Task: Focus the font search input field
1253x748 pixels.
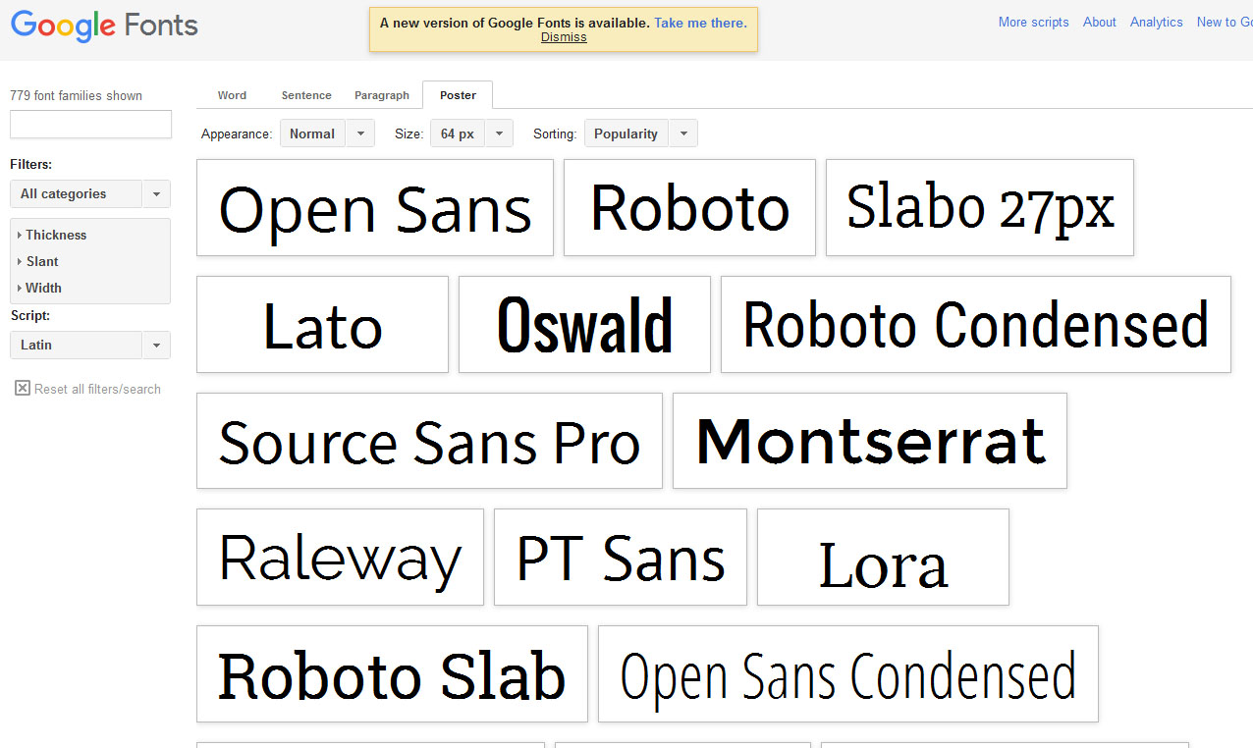Action: point(90,125)
